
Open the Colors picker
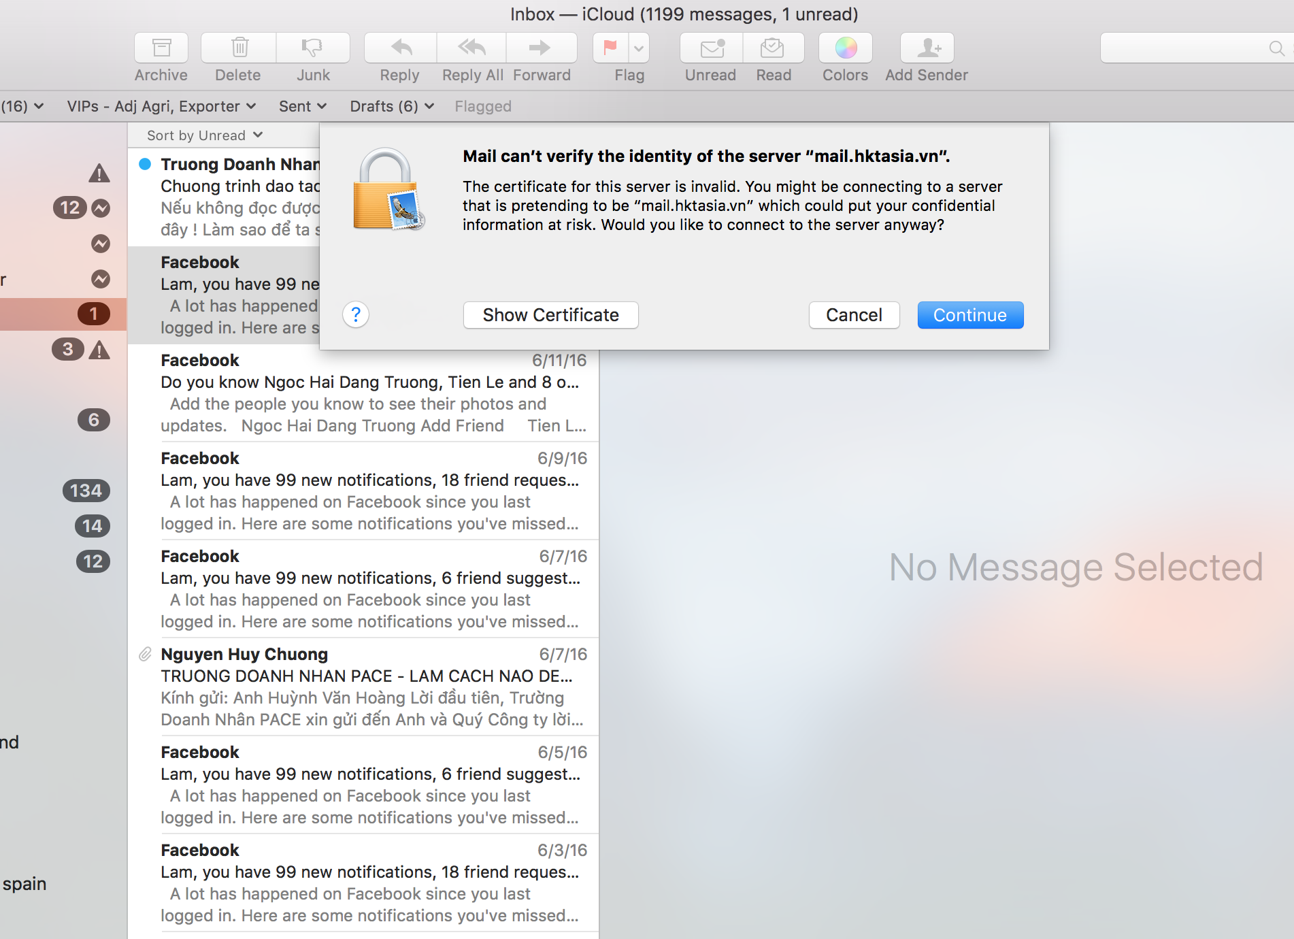point(846,48)
